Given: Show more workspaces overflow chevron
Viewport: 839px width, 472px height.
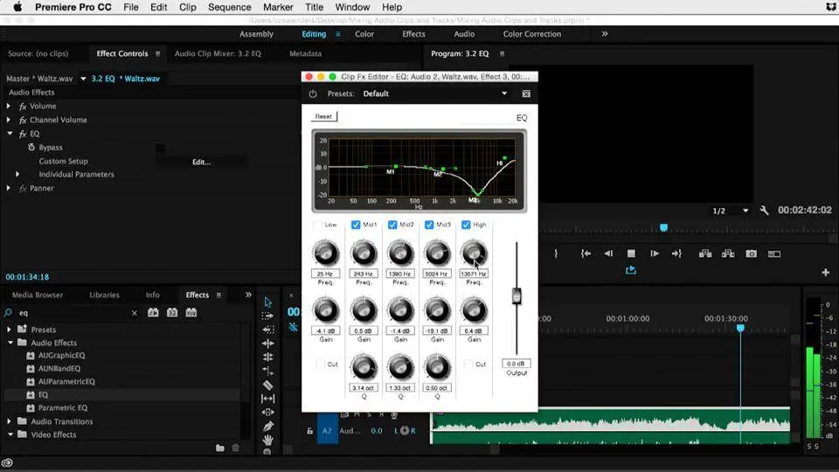Looking at the screenshot, I should tap(605, 34).
